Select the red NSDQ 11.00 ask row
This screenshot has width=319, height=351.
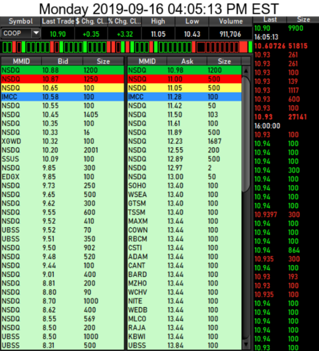[185, 79]
